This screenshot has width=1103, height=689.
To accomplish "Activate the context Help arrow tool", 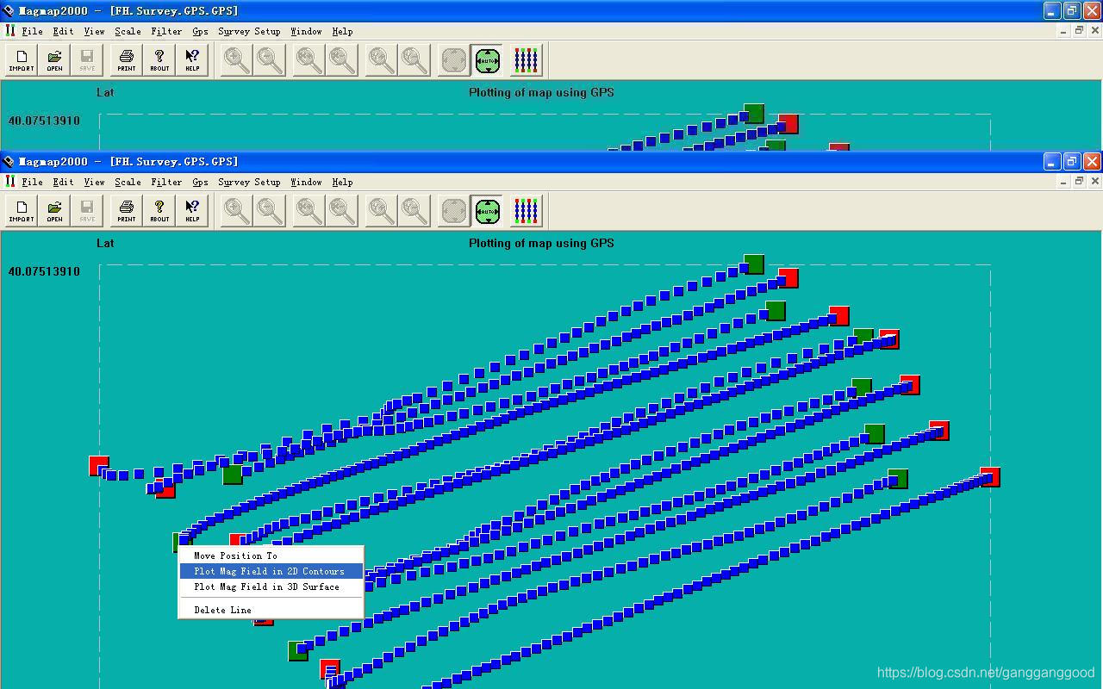I will [x=191, y=210].
